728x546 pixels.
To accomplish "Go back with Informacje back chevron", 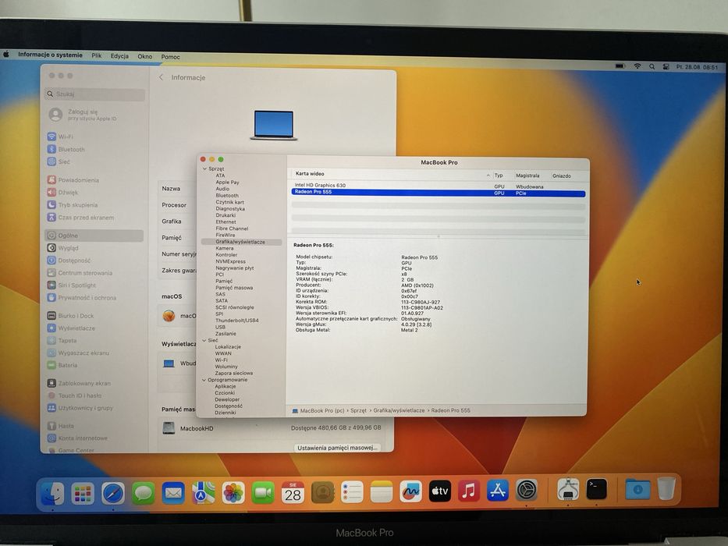I will 161,77.
